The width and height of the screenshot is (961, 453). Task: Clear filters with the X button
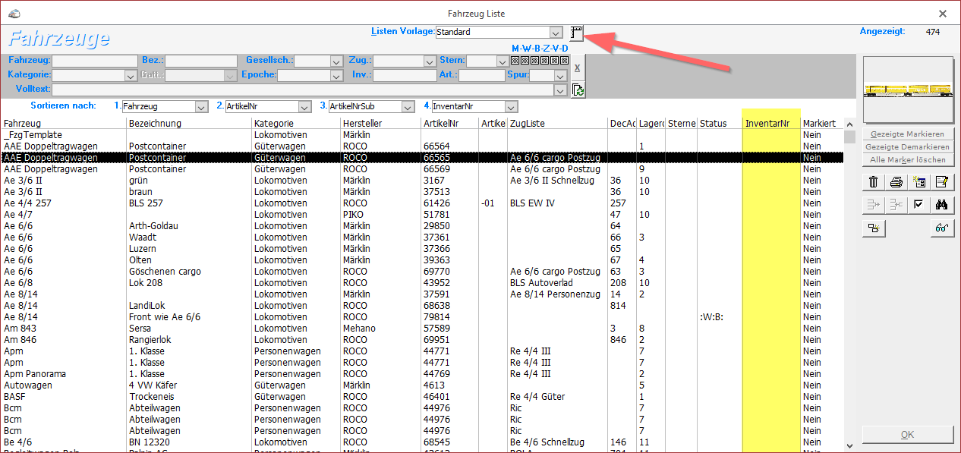point(577,68)
